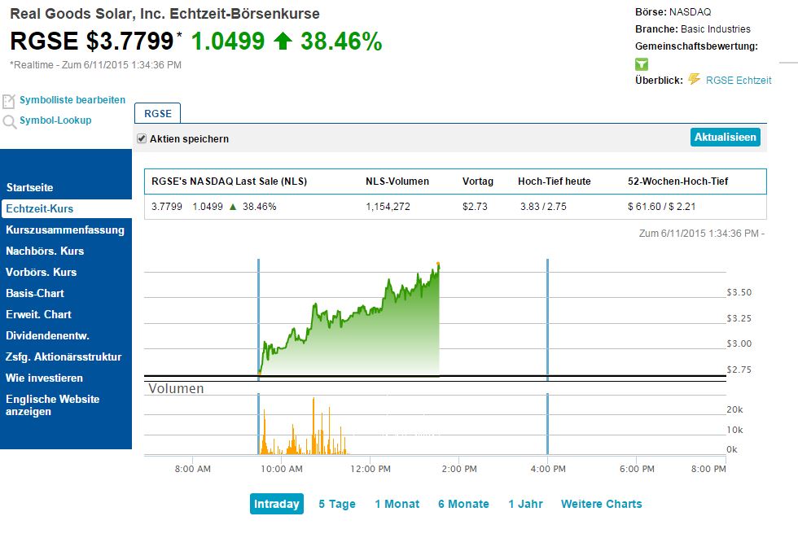This screenshot has width=798, height=538.
Task: Open Symbolliste bearbeiten link
Action: click(x=72, y=100)
